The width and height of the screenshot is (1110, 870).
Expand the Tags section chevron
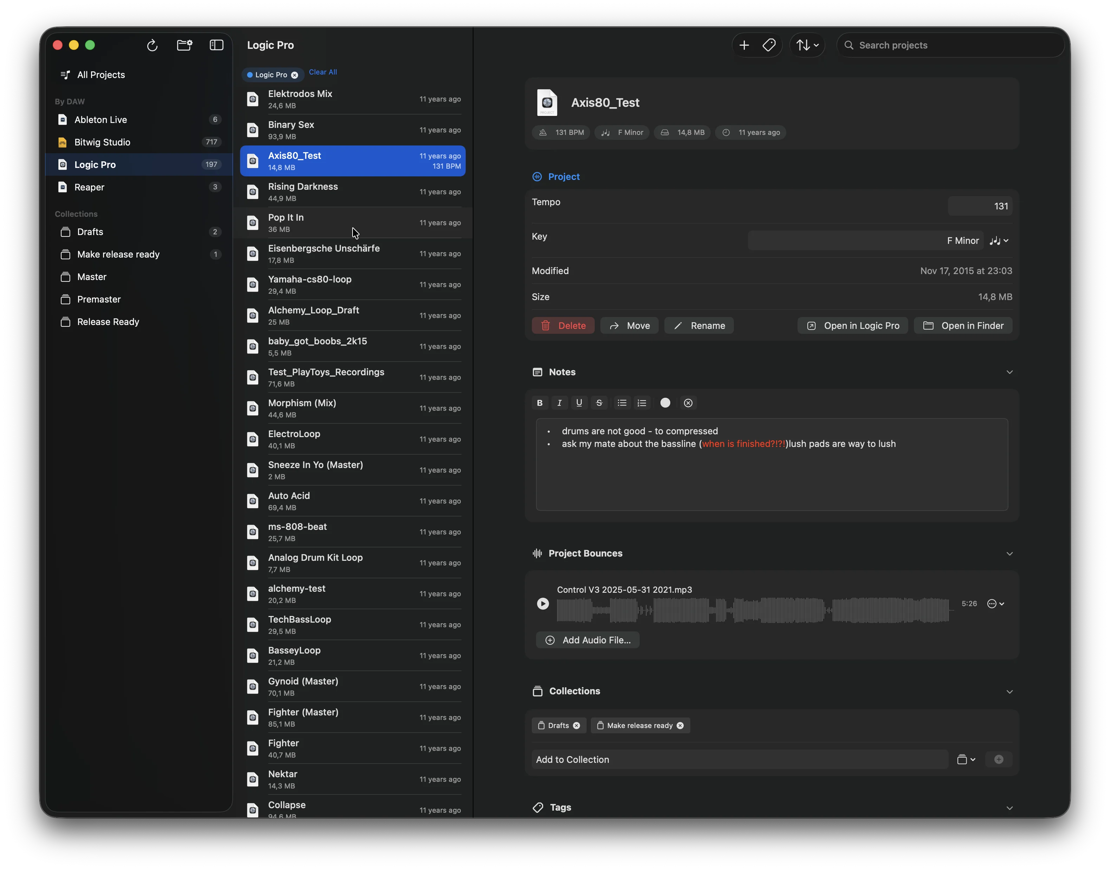click(1009, 808)
